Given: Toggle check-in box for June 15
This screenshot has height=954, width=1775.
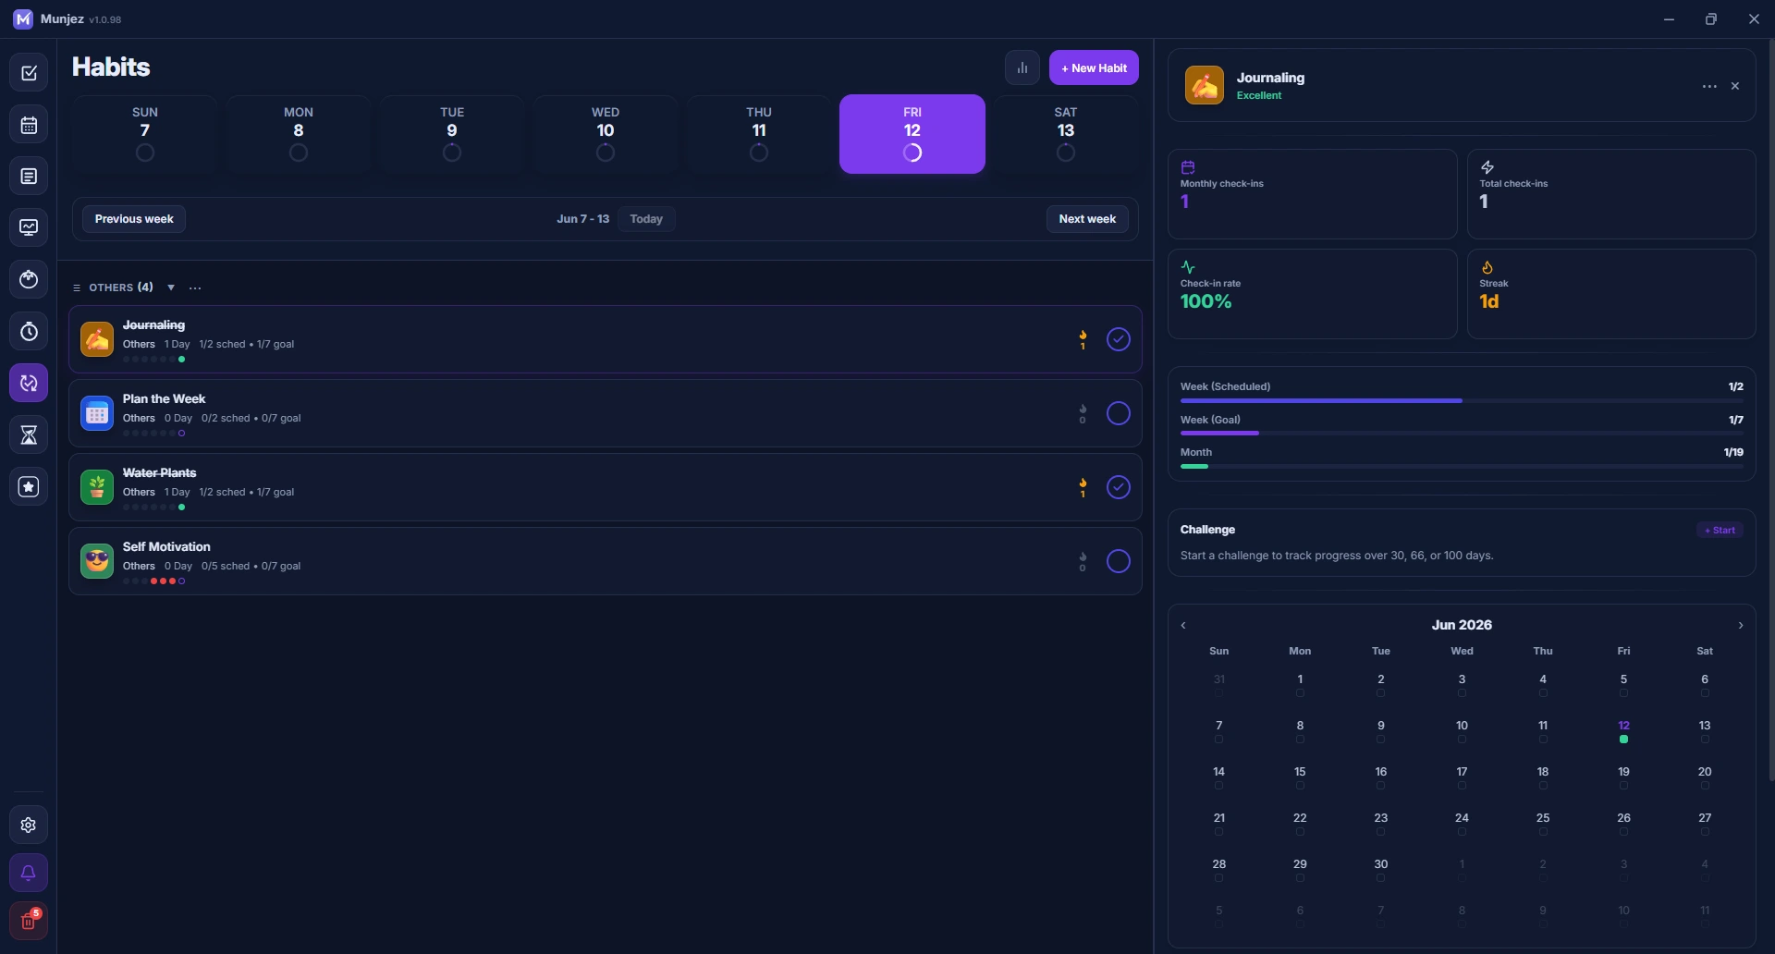Looking at the screenshot, I should 1300,786.
